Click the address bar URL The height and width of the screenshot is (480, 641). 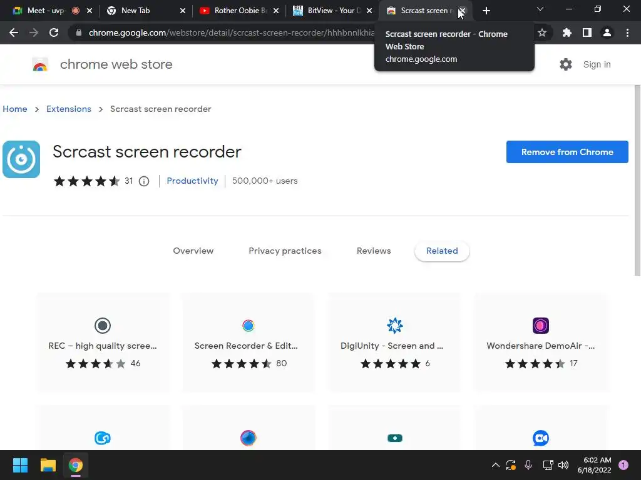pos(231,32)
